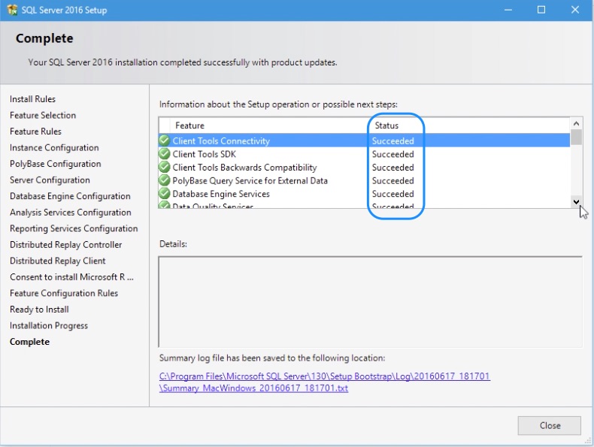This screenshot has width=594, height=447.
Task: Click Server Configuration step in sidebar
Action: pyautogui.click(x=50, y=180)
